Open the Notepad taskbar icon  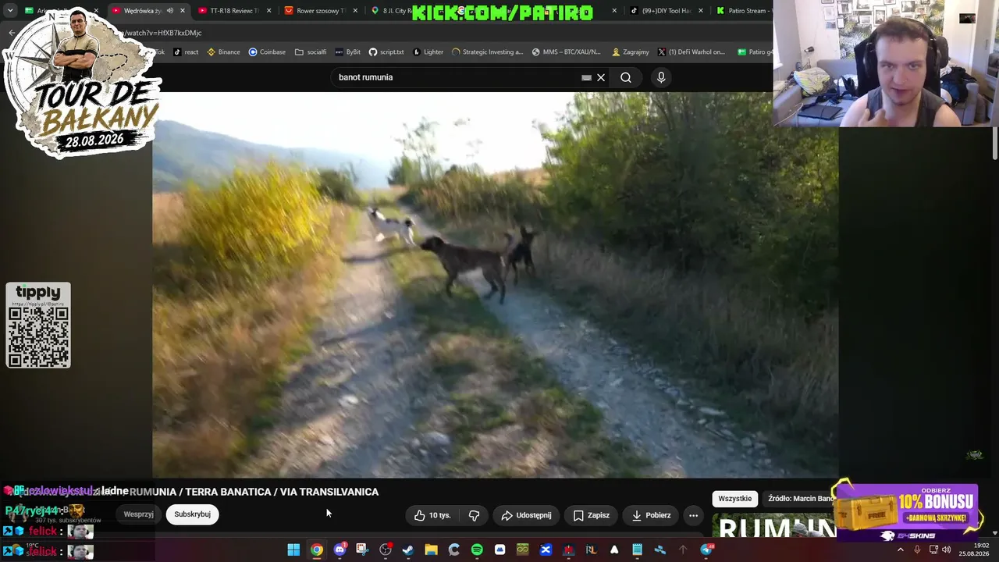coord(637,550)
